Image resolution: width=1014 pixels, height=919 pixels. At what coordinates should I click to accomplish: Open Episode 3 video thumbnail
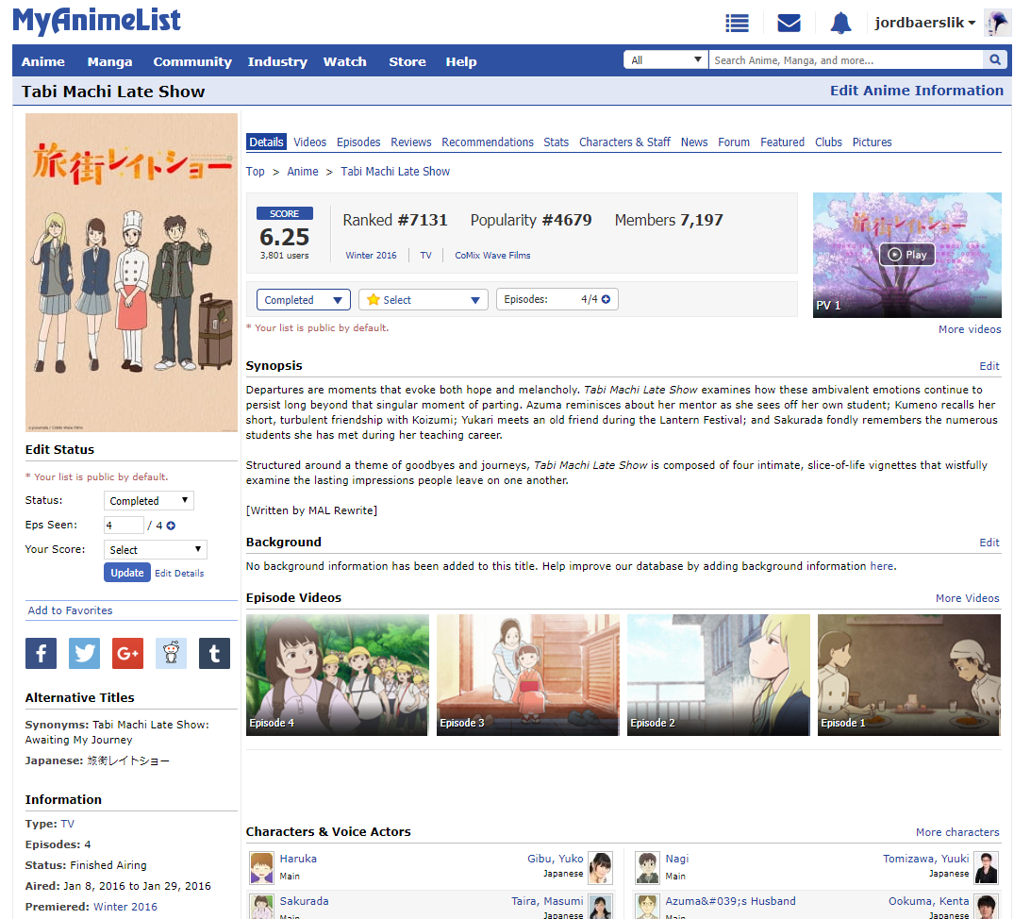[x=527, y=676]
